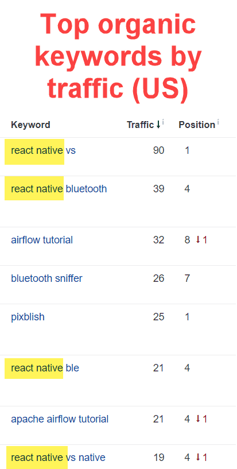Open the "airflow tutorial" keyword link

(42, 240)
